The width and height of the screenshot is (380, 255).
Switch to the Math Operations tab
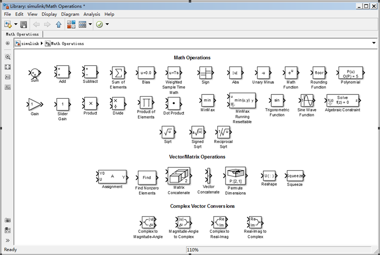[x=22, y=34]
